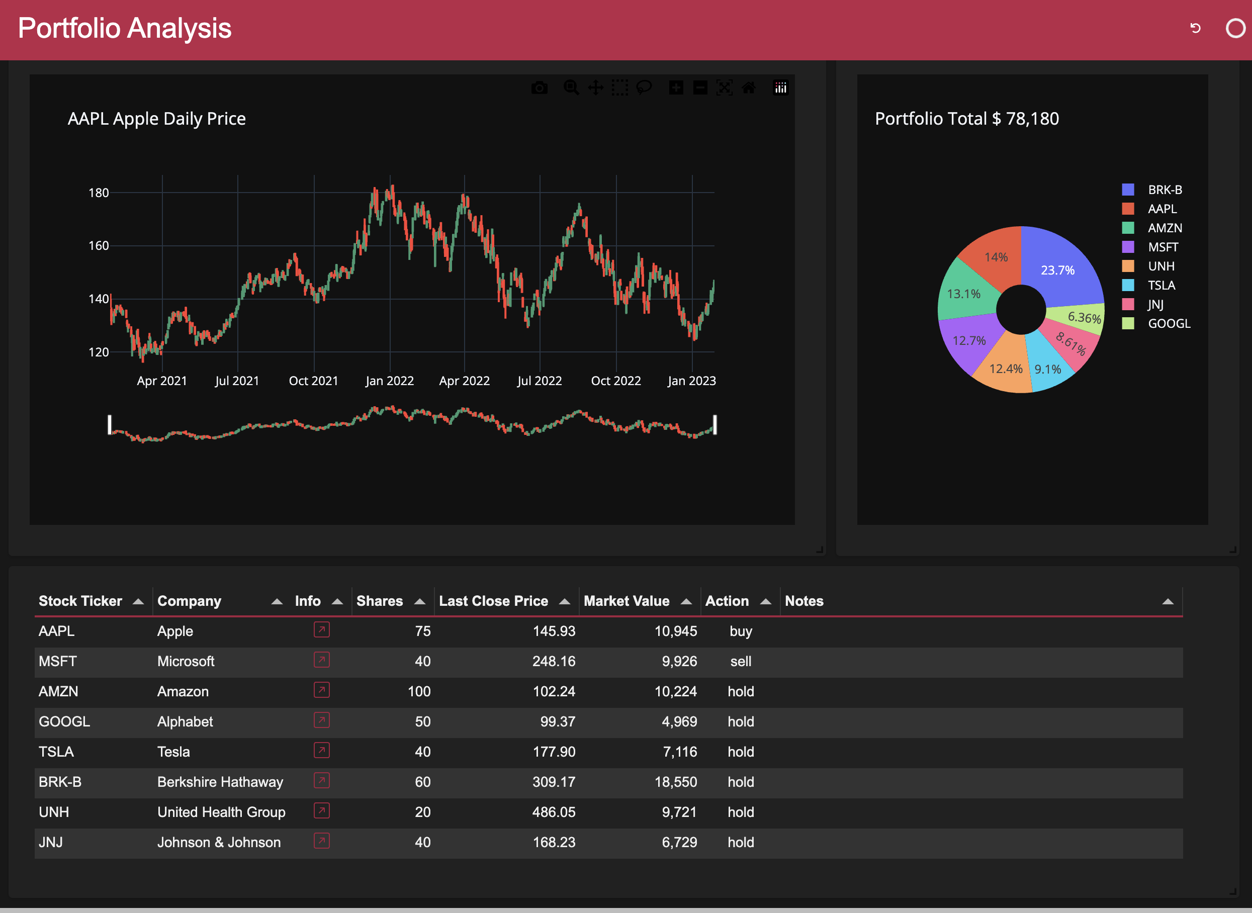Image resolution: width=1252 pixels, height=913 pixels.
Task: Sort the table by Stock Ticker
Action: 81,601
